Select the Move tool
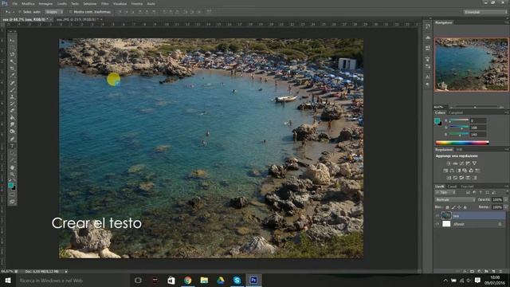The image size is (510, 287). tap(12, 41)
